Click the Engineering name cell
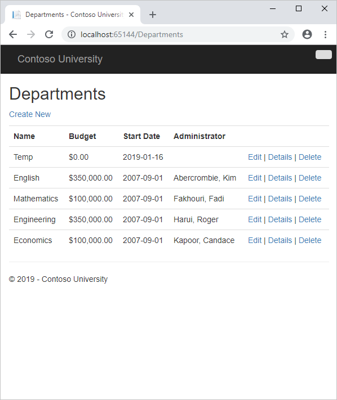Screen dimensions: 337x400 [34, 219]
